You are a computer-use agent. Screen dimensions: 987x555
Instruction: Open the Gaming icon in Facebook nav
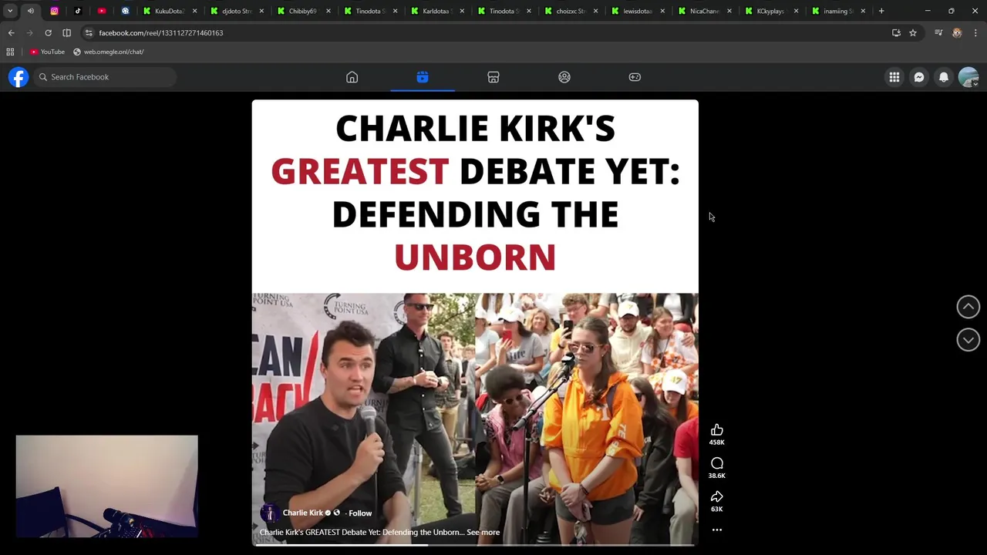tap(635, 77)
